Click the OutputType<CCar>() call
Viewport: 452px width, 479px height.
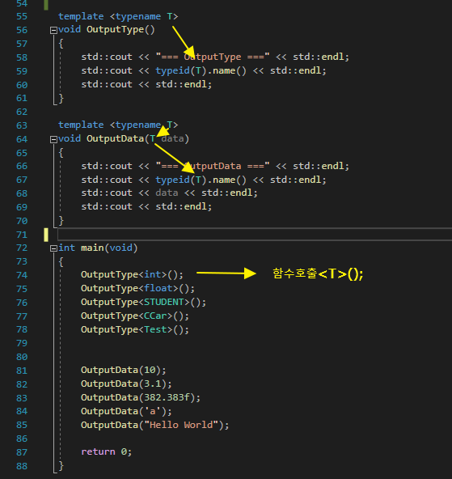135,316
